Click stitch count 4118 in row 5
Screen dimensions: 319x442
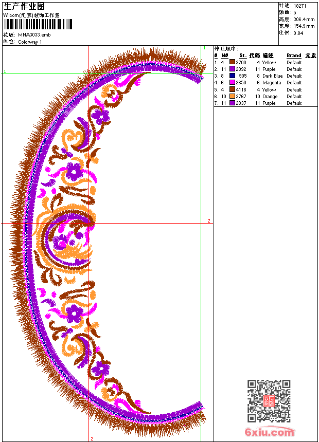pyautogui.click(x=241, y=89)
